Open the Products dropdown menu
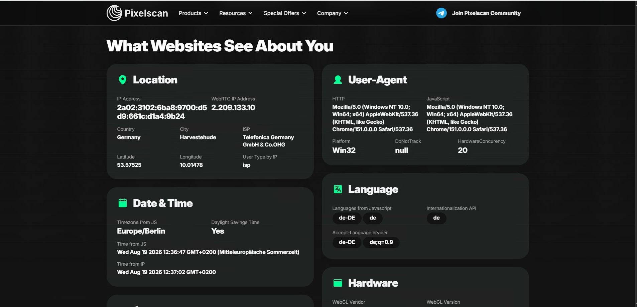 click(x=193, y=13)
